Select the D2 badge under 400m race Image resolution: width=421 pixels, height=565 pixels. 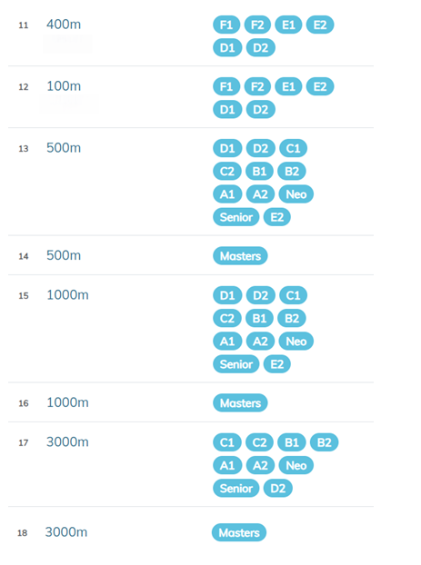coord(260,47)
